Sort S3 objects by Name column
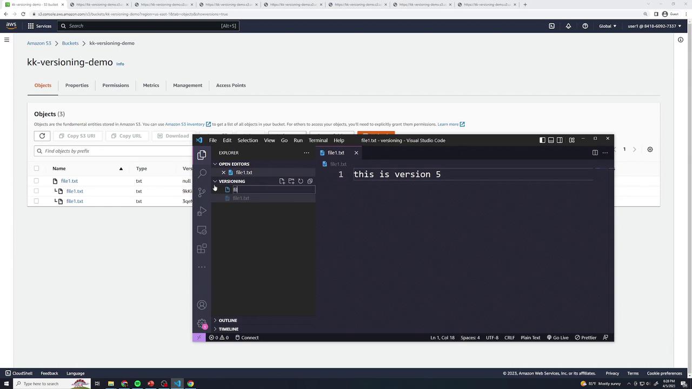 pos(59,169)
